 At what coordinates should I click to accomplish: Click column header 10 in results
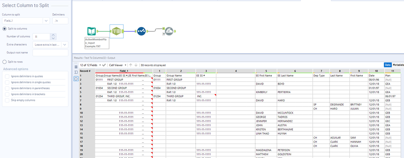[x=376, y=71]
